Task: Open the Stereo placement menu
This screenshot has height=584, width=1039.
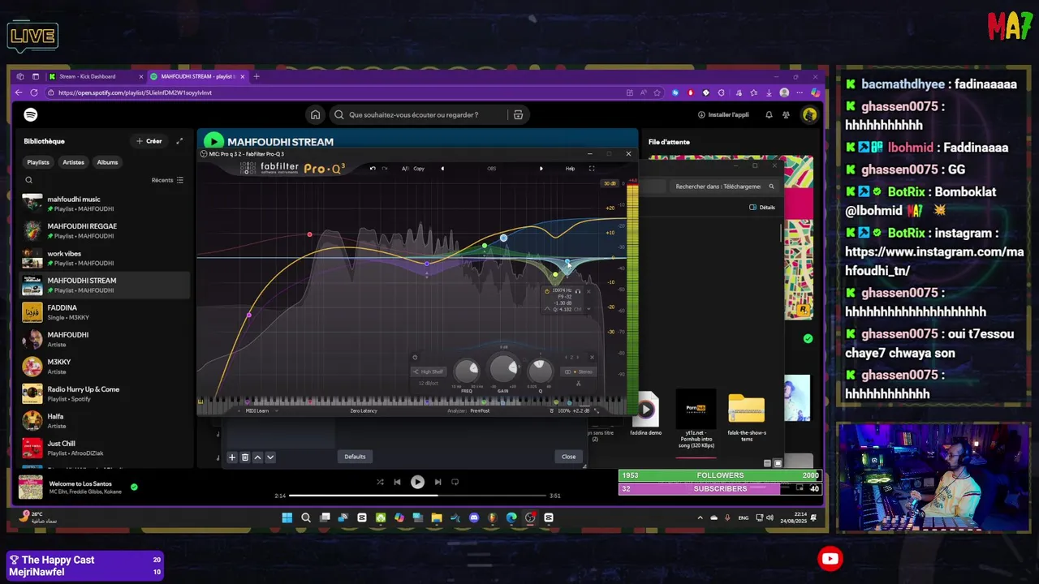Action: coord(578,371)
